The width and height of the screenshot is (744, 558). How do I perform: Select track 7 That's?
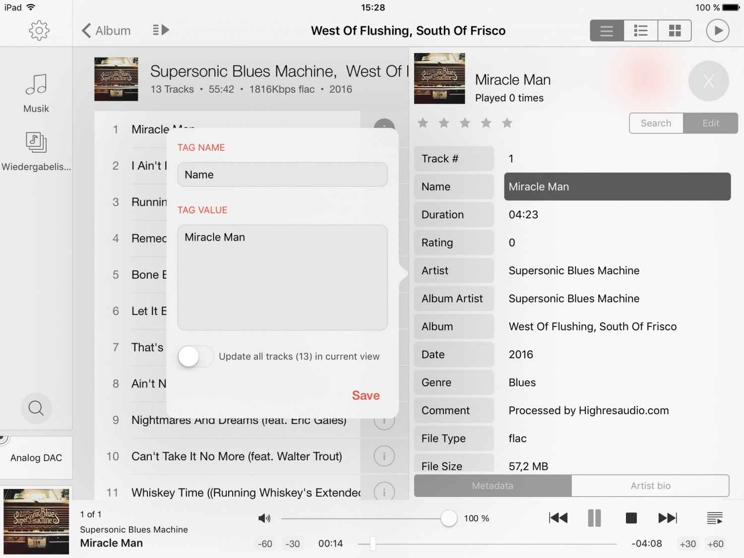(147, 347)
